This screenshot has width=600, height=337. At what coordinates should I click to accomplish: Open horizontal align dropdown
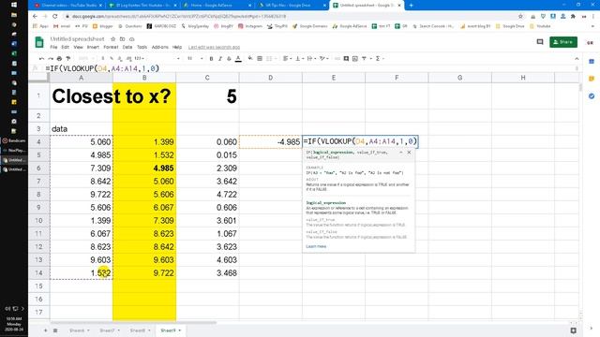287,58
